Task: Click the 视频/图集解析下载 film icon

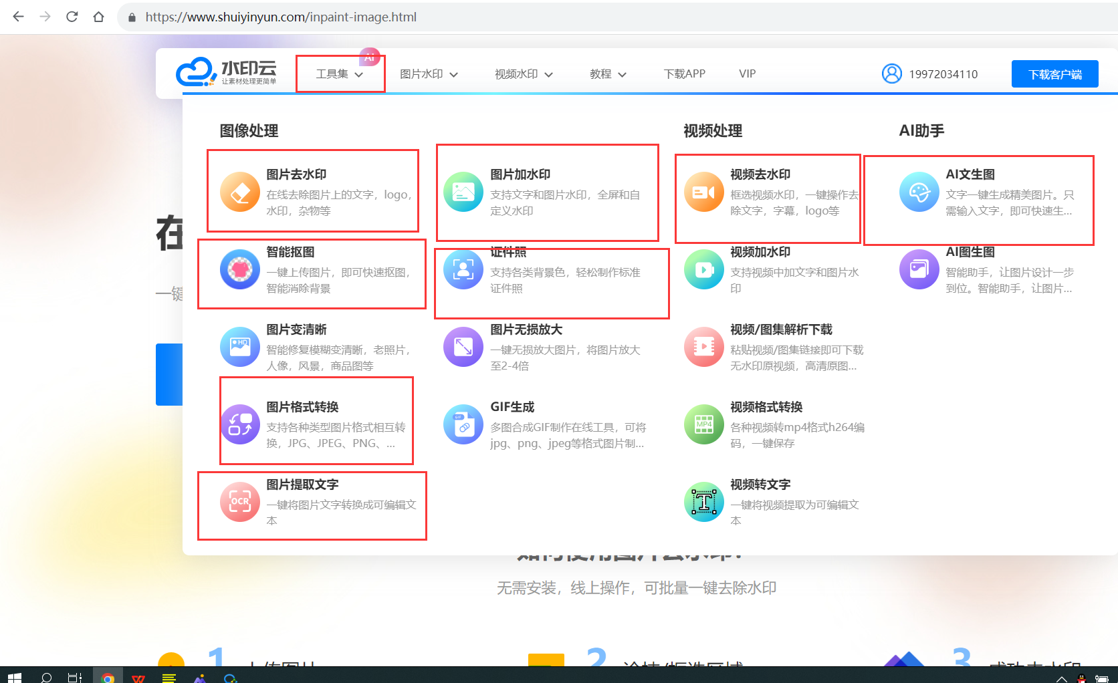Action: [x=704, y=347]
